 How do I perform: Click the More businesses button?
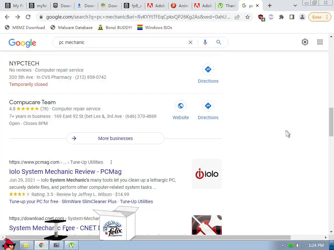point(115,138)
